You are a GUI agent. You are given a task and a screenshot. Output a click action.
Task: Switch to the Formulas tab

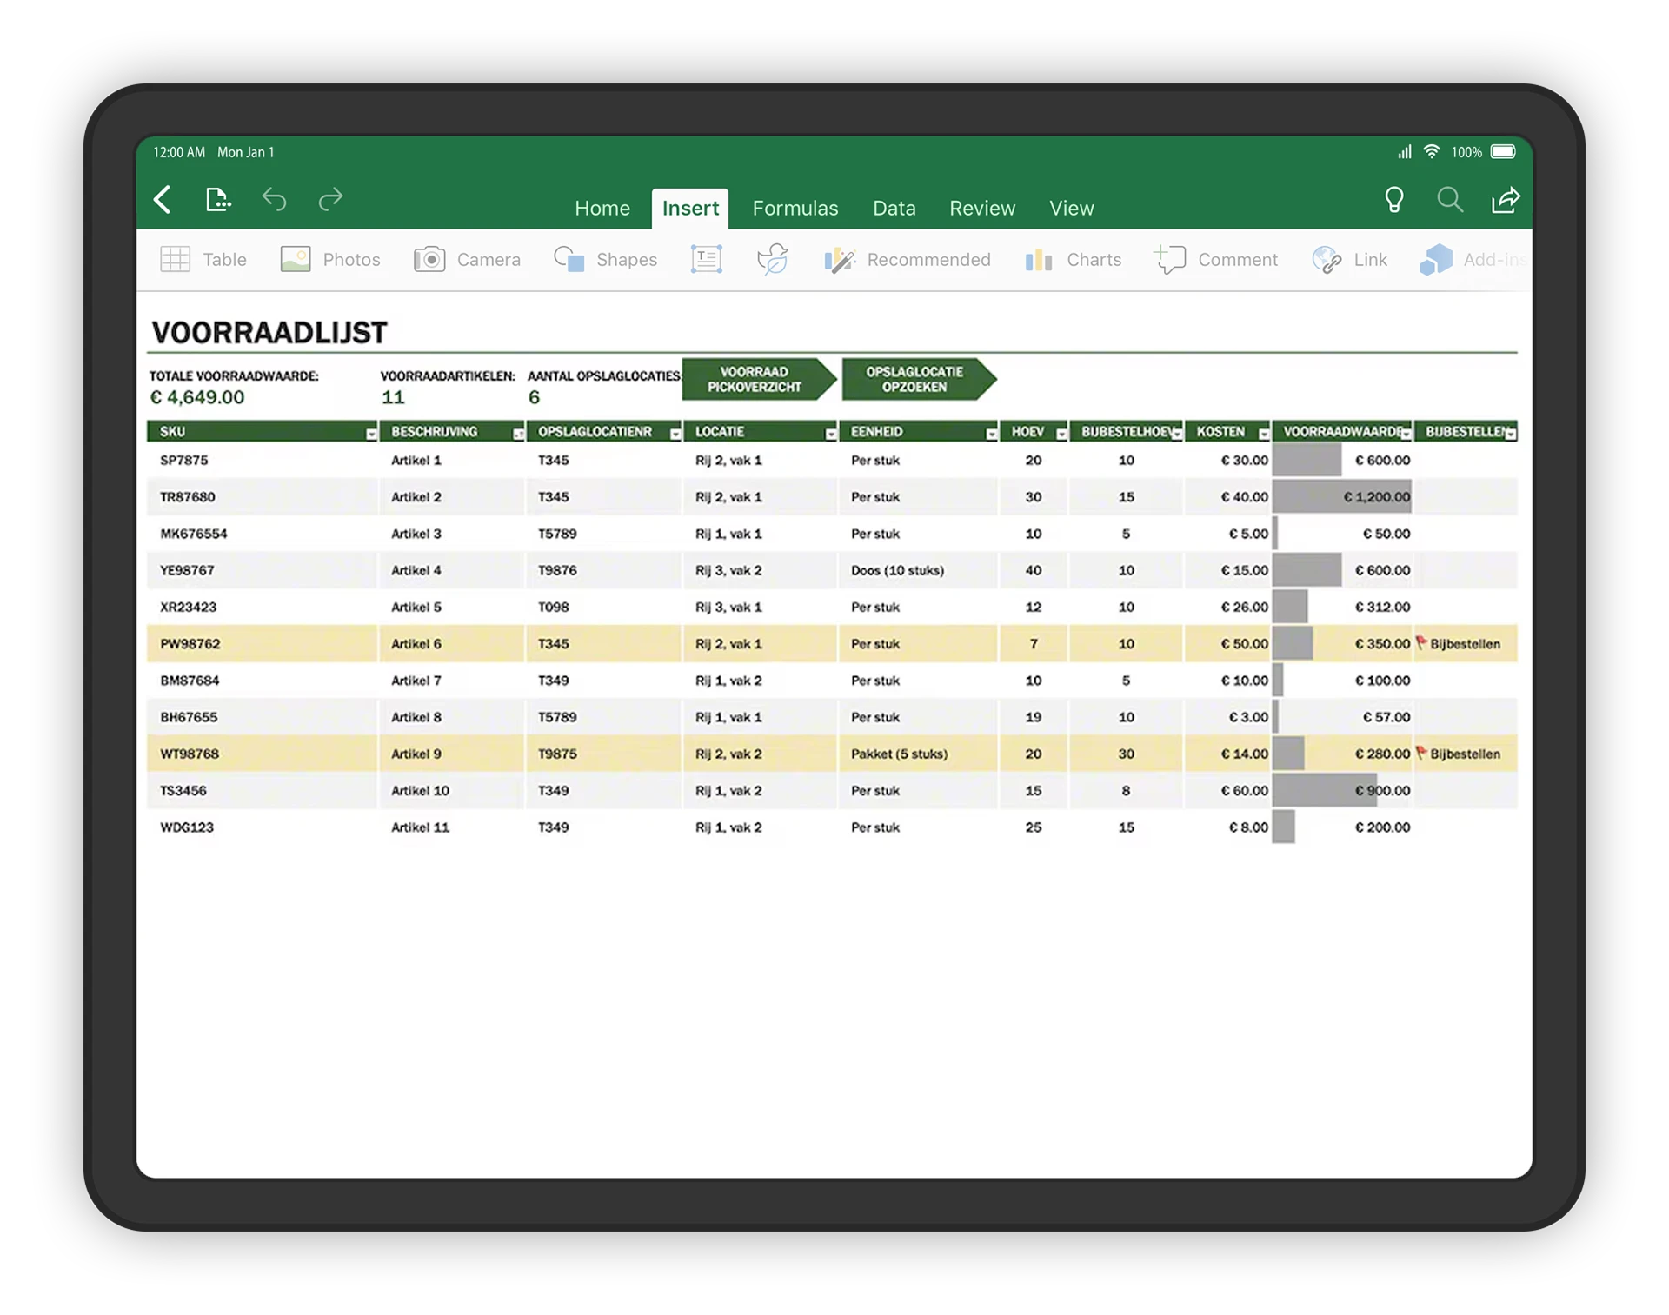point(795,208)
